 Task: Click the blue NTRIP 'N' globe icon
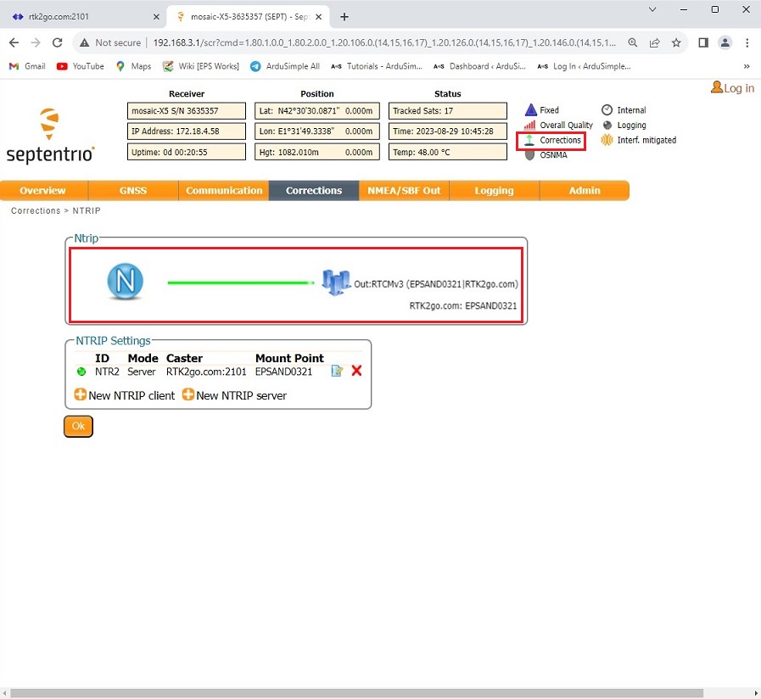(x=126, y=282)
